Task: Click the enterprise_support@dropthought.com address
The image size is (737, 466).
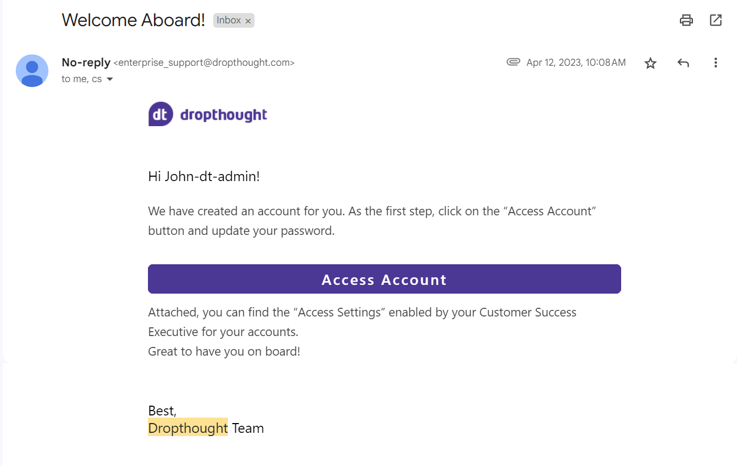Action: pos(204,63)
